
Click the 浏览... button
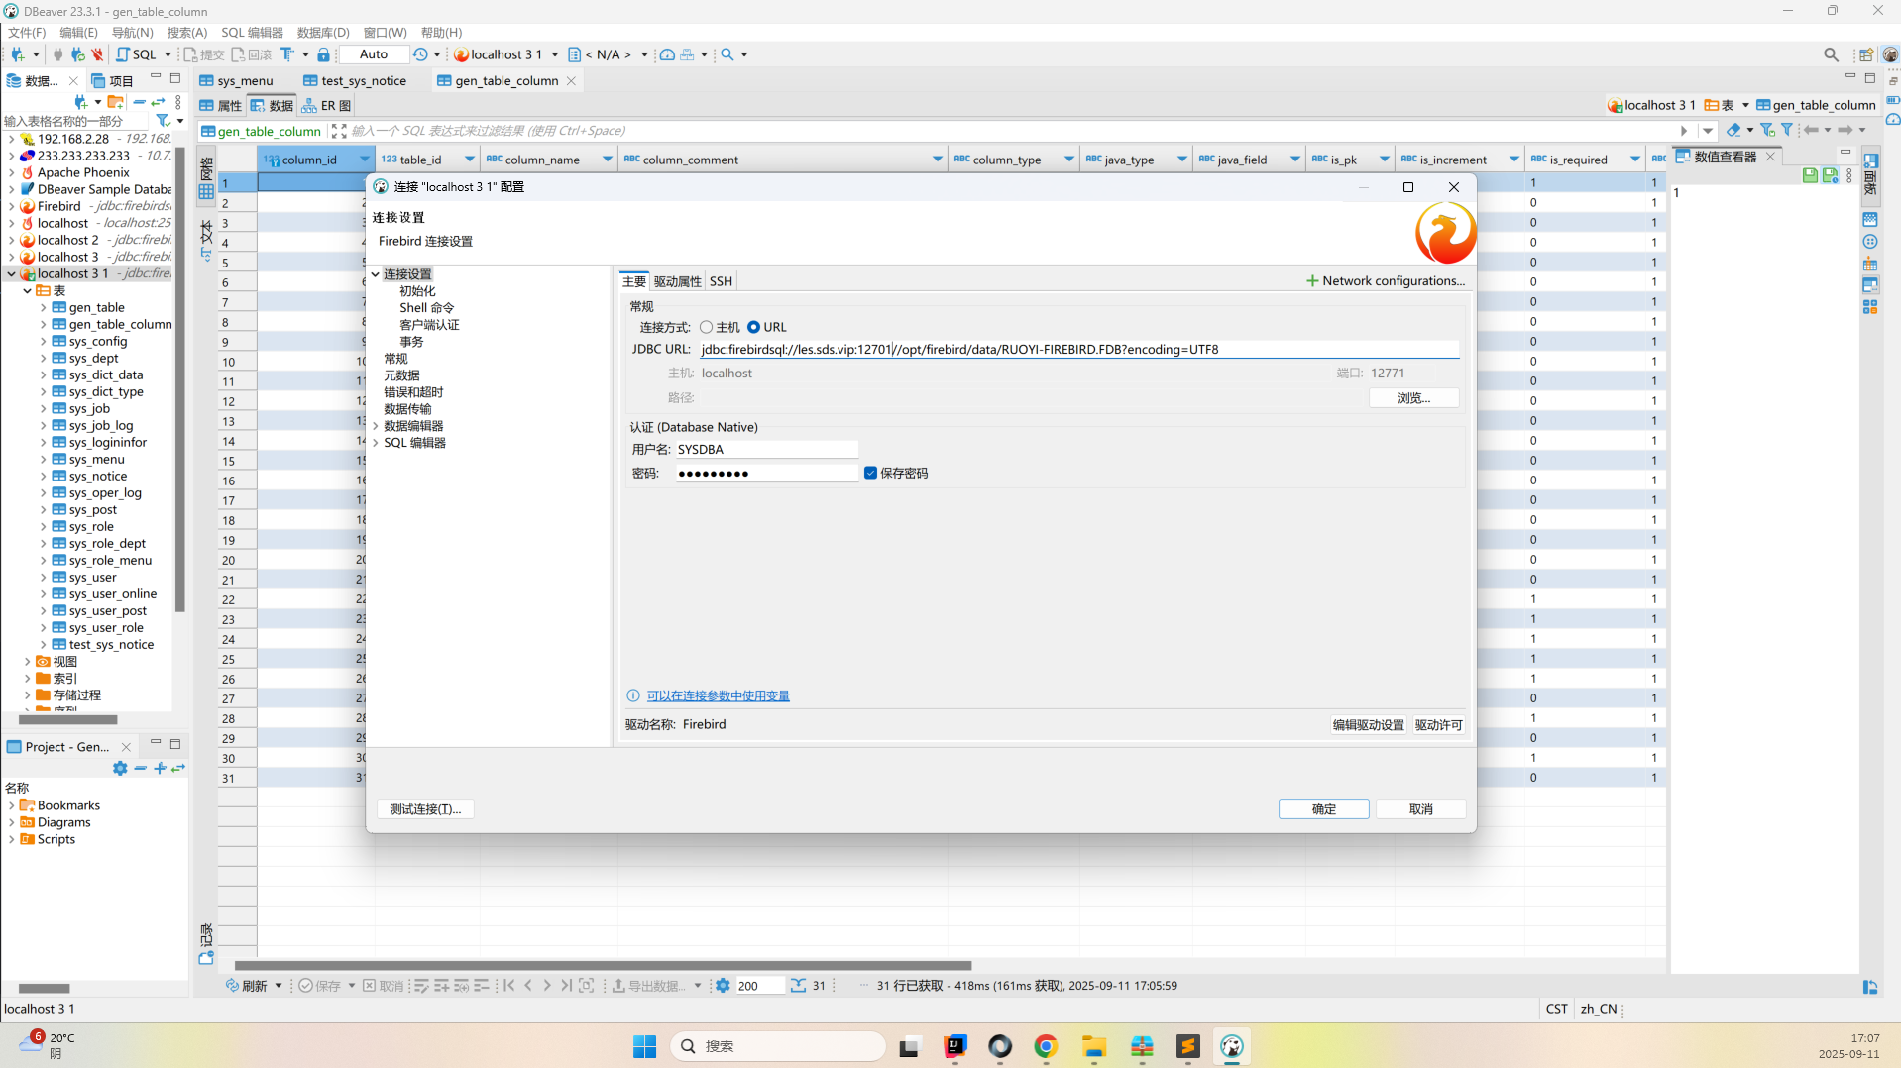click(1413, 398)
